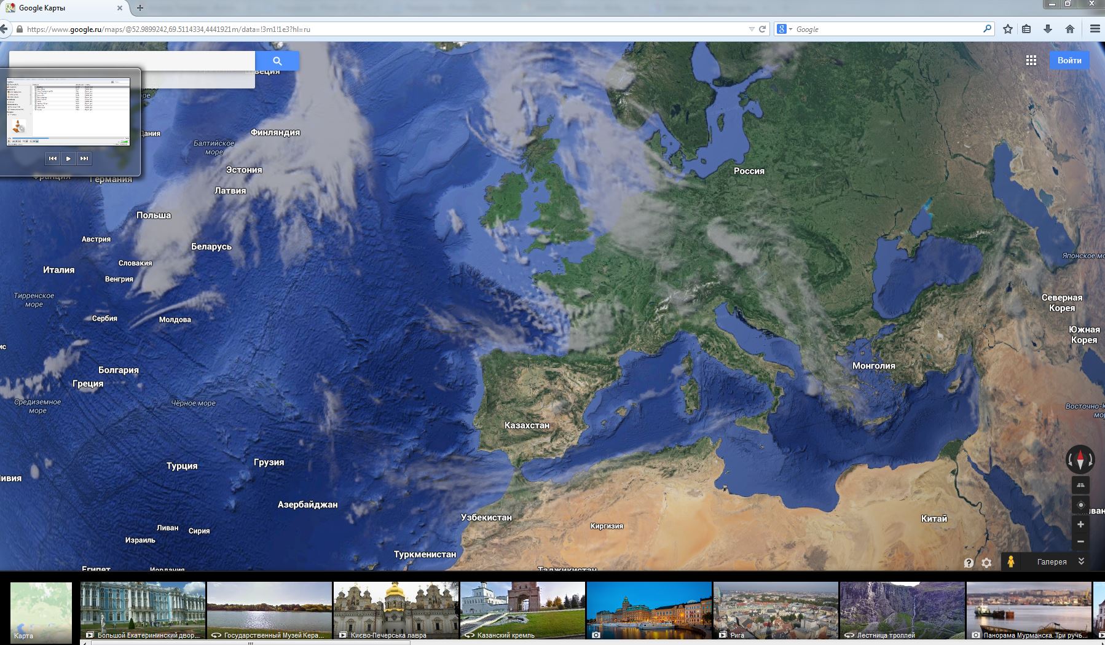The width and height of the screenshot is (1105, 645).
Task: Open the Государственный Музей Кера... panorama
Action: pos(269,611)
